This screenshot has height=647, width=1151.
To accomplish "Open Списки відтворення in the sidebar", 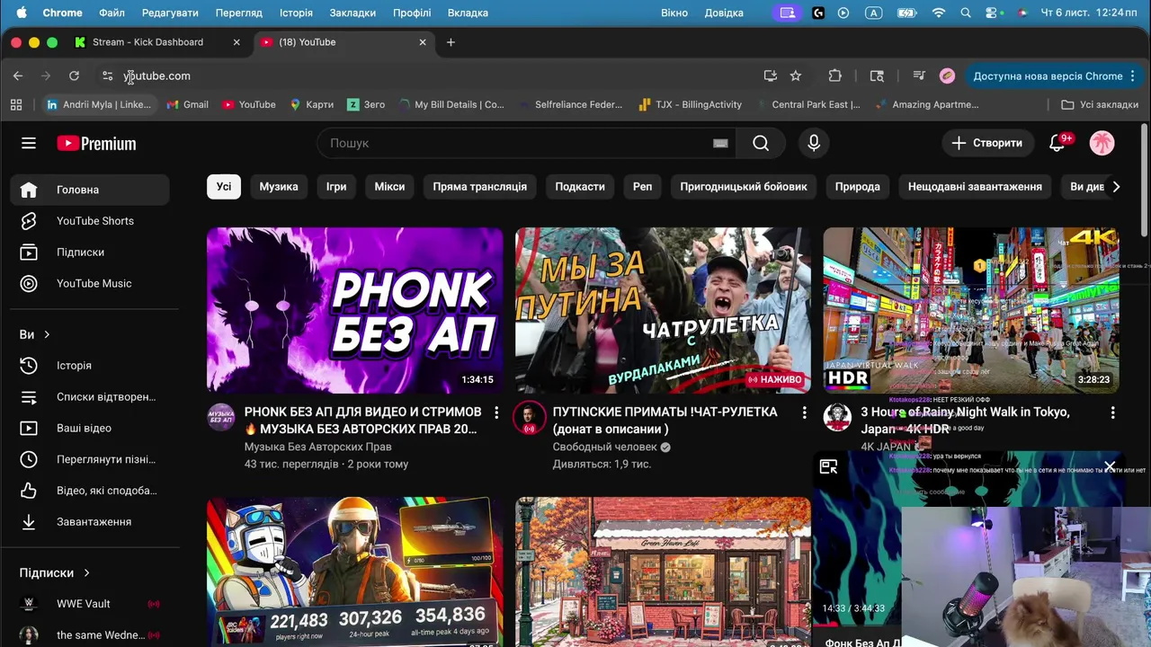I will click(x=90, y=397).
